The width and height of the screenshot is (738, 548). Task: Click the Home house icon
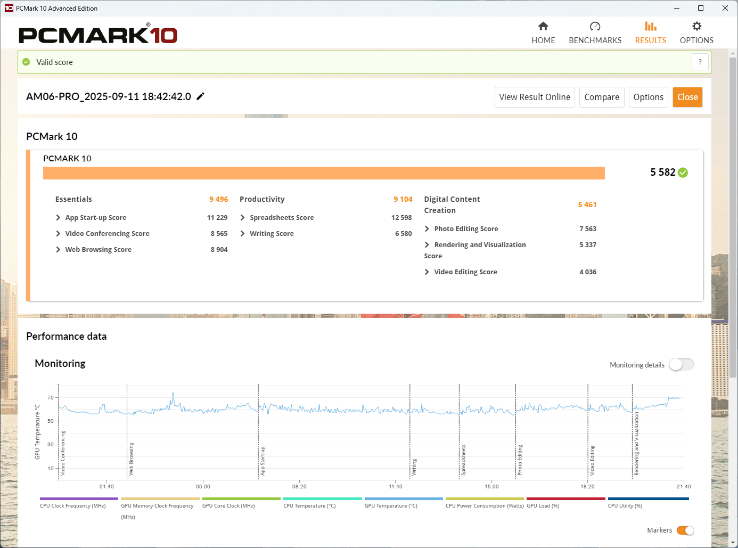pos(543,27)
